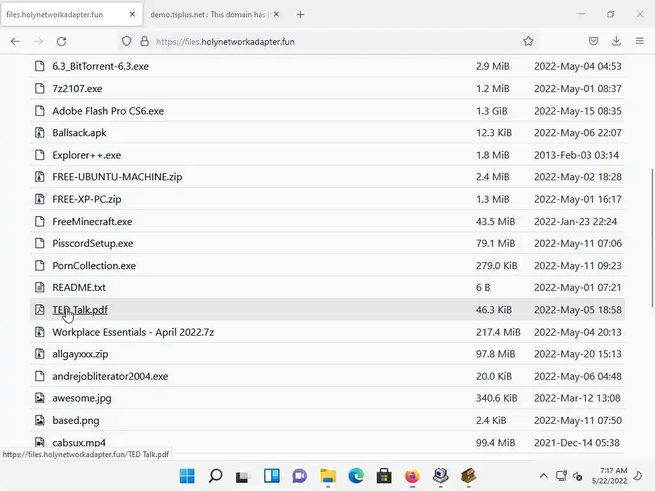Close the demo.tsplus.net tab
655x491 pixels.
[x=276, y=14]
